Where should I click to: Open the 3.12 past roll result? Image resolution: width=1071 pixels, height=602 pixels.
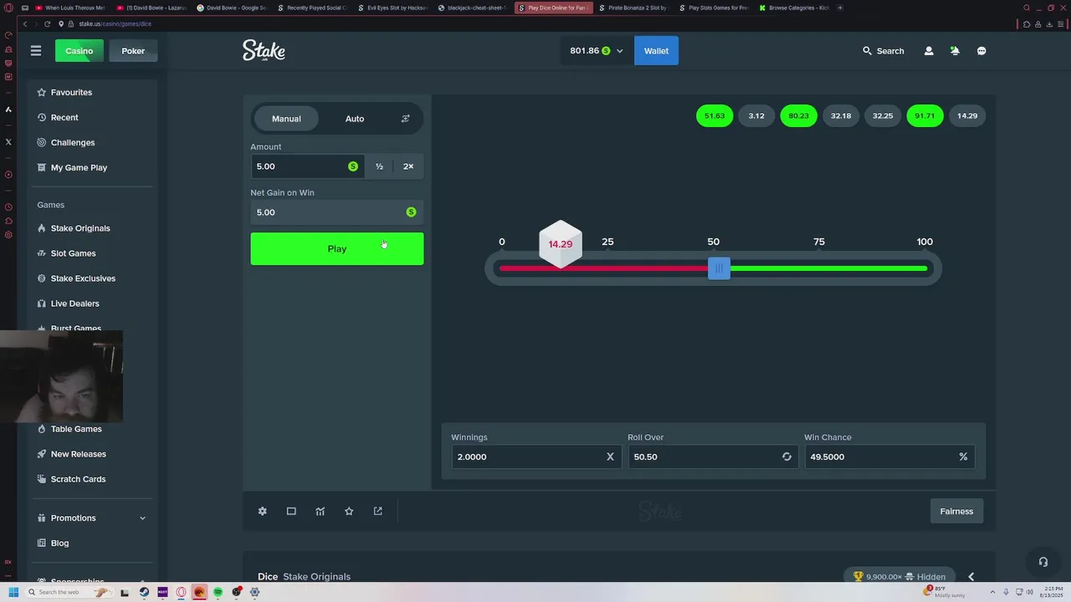756,116
